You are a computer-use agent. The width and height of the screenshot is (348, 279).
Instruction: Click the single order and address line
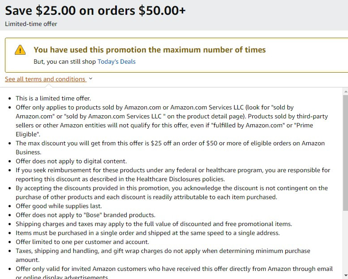[x=148, y=233]
